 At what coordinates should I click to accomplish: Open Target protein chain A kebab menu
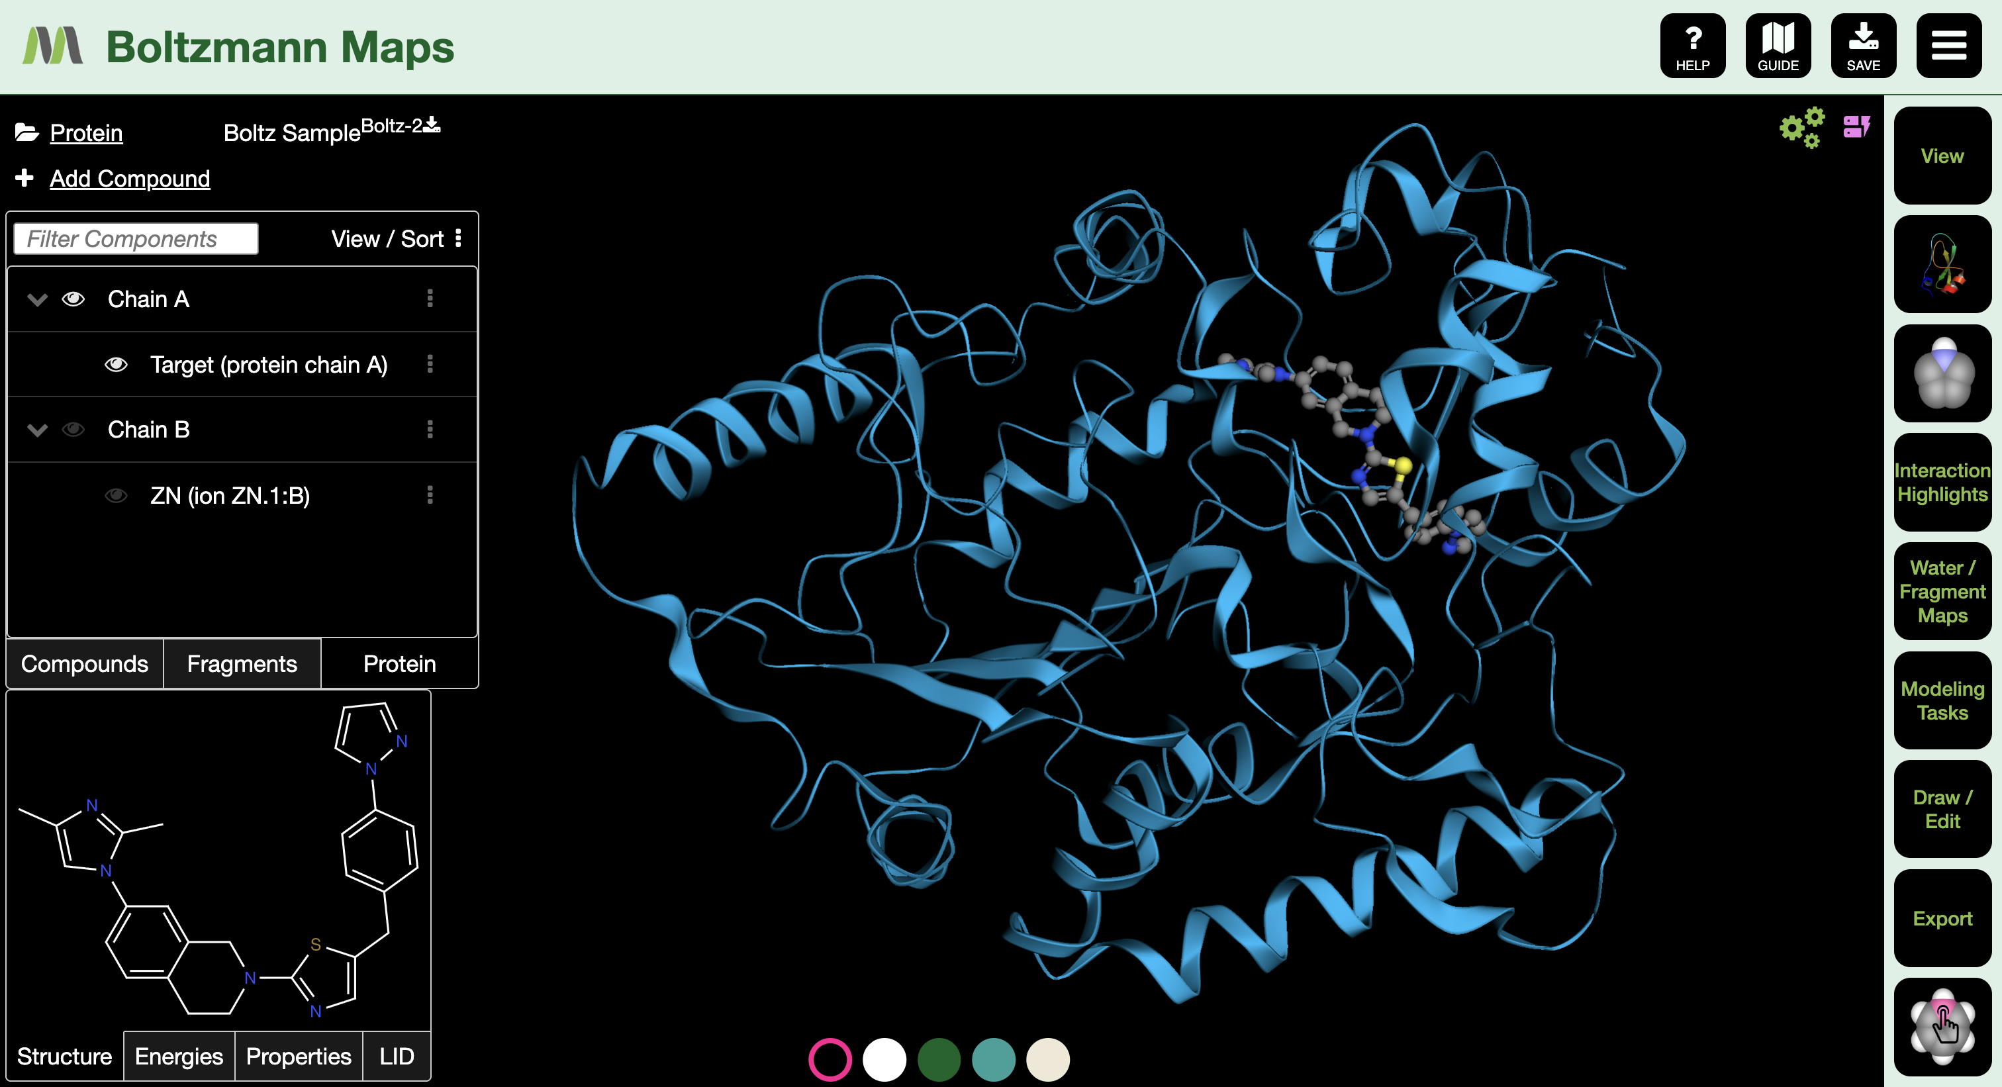tap(430, 363)
